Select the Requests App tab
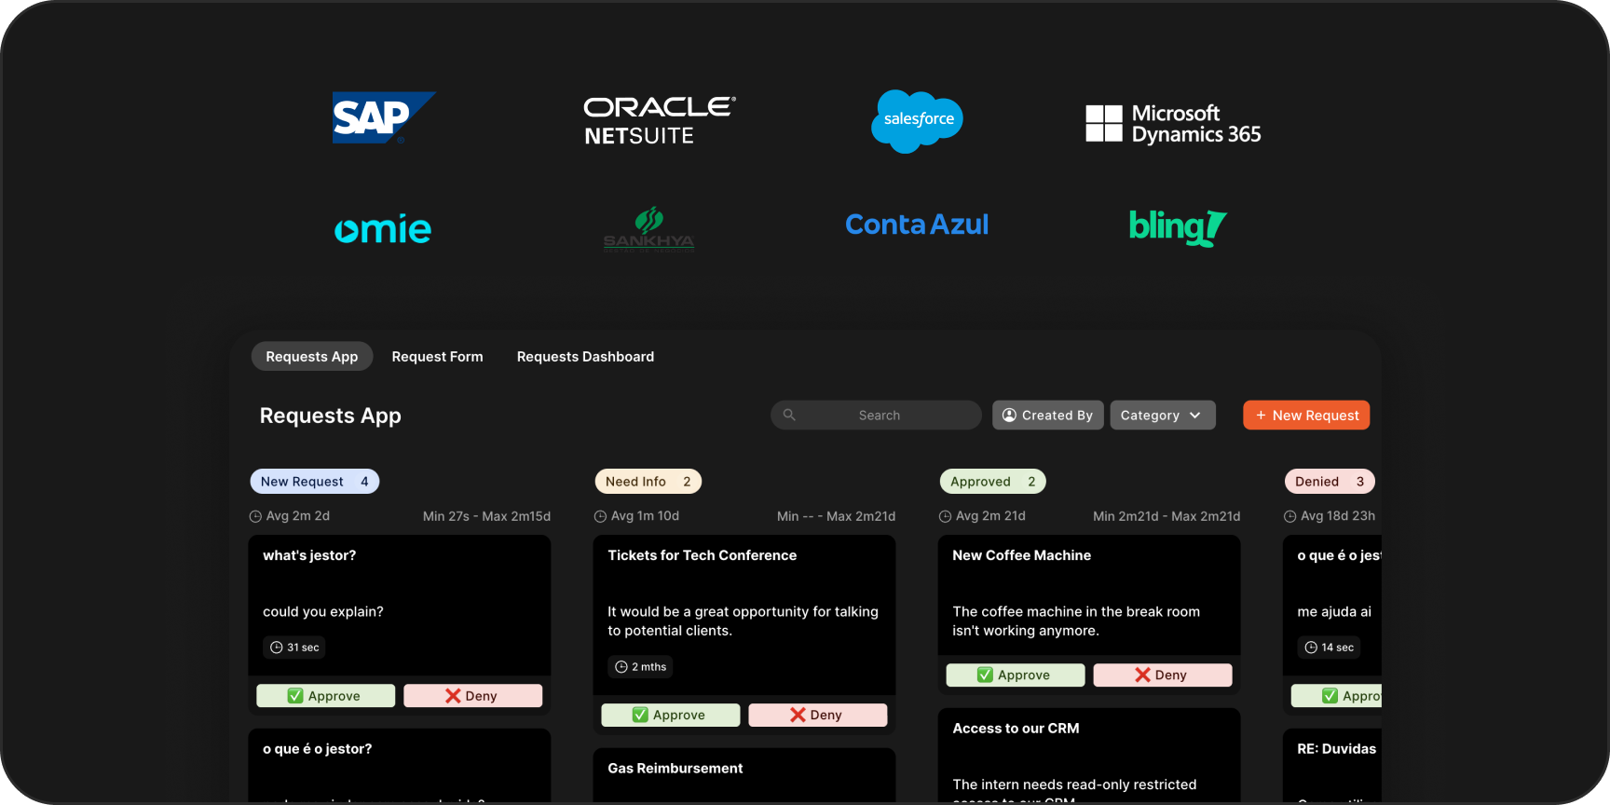The height and width of the screenshot is (805, 1610). 311,357
